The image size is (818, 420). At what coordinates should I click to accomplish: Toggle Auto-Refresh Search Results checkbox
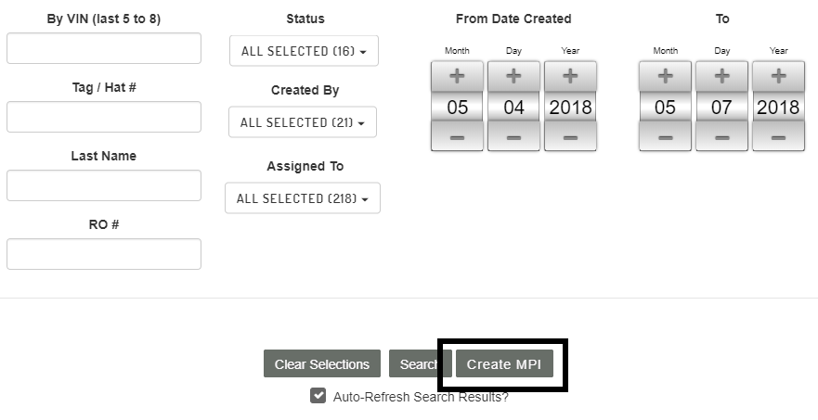click(x=318, y=396)
